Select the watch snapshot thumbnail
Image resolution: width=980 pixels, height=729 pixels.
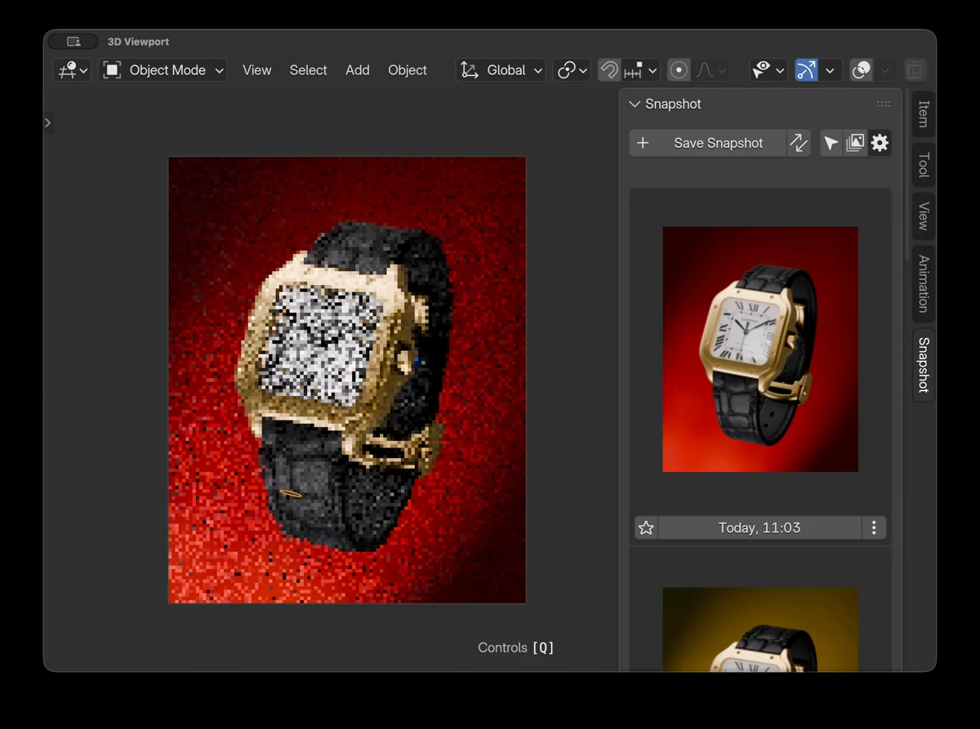759,349
